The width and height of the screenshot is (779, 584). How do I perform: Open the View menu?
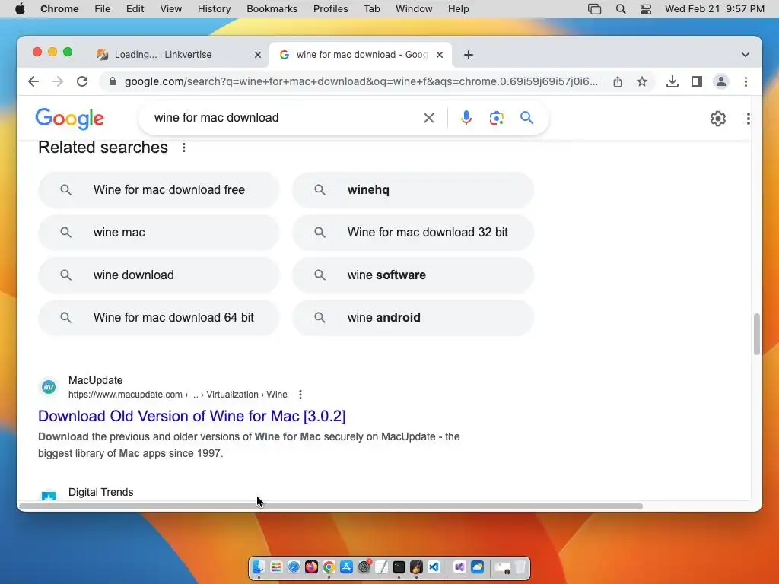[x=171, y=9]
